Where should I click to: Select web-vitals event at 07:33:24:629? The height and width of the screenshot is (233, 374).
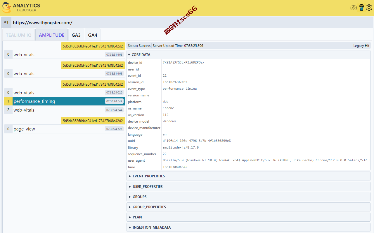(64, 93)
